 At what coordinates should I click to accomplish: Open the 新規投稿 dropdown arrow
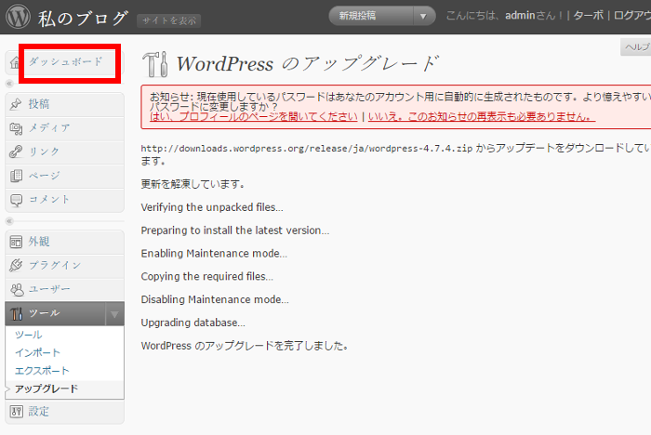point(423,16)
